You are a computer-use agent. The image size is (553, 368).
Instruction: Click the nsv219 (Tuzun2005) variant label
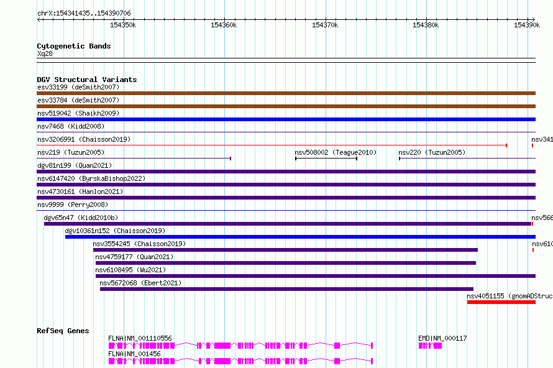71,152
